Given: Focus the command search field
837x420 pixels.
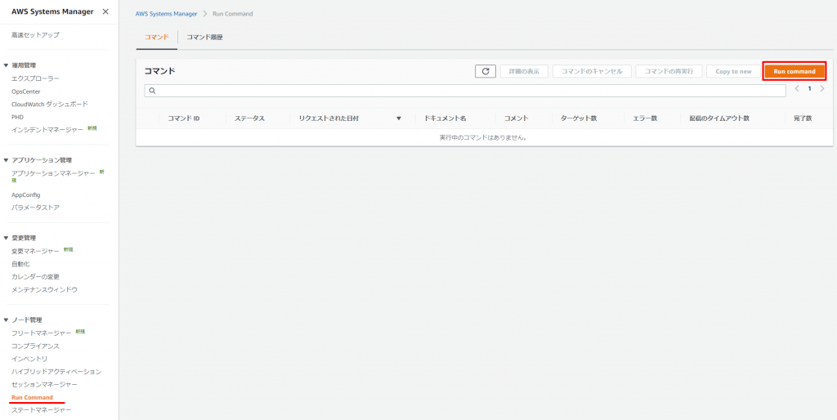Looking at the screenshot, I should coord(465,91).
